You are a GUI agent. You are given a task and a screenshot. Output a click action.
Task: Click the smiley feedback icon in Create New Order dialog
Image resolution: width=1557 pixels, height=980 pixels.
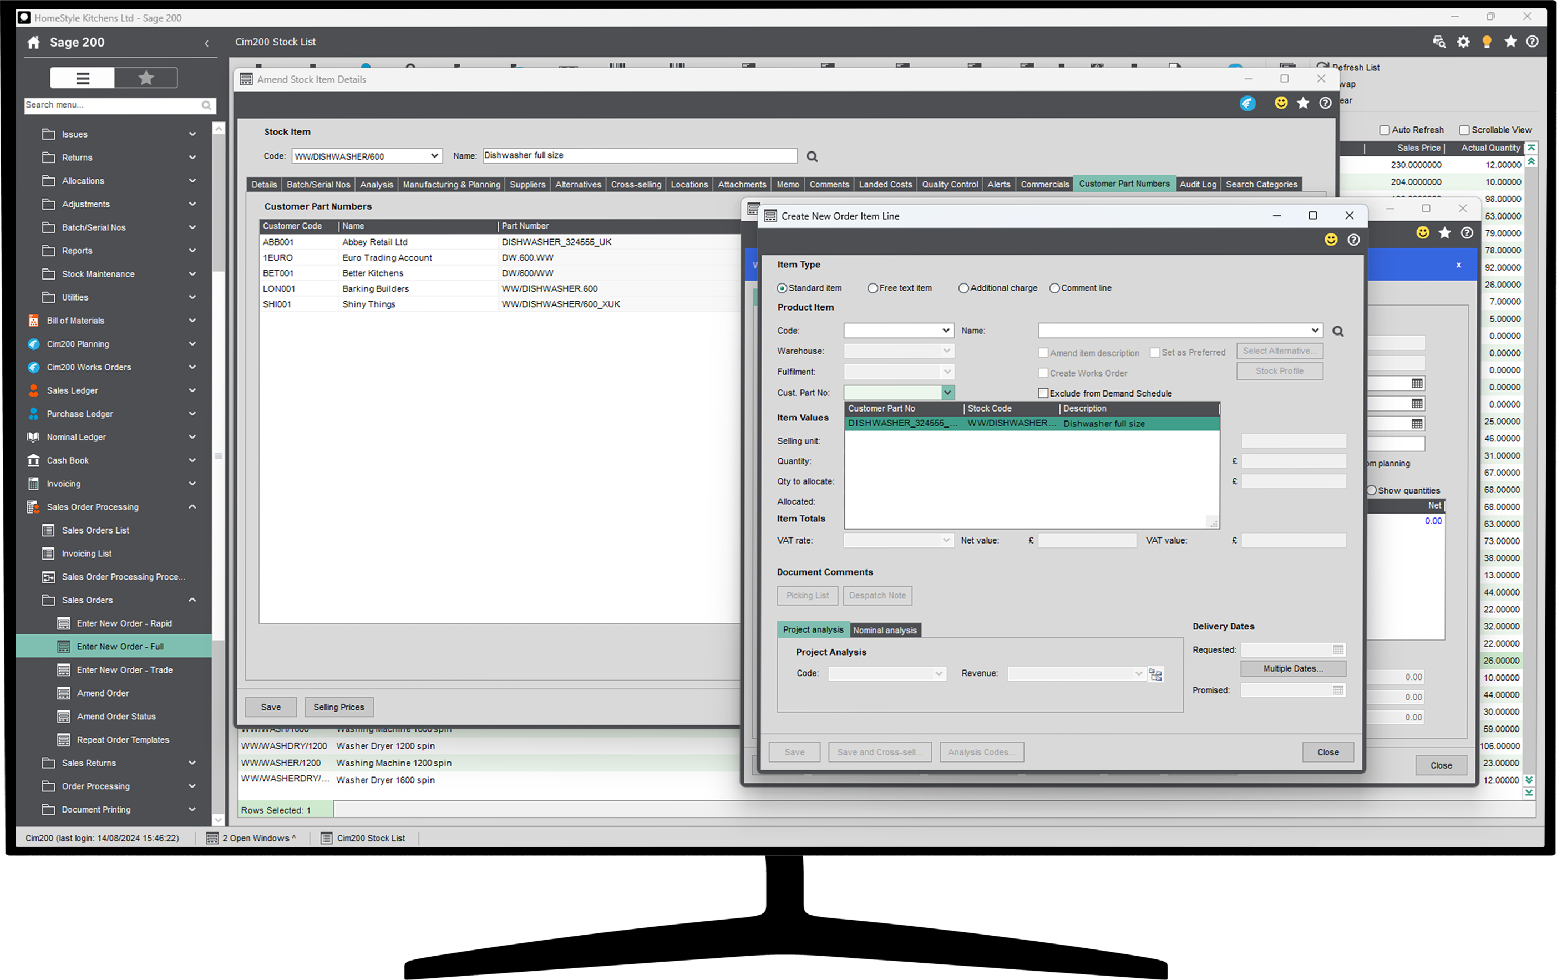tap(1331, 240)
